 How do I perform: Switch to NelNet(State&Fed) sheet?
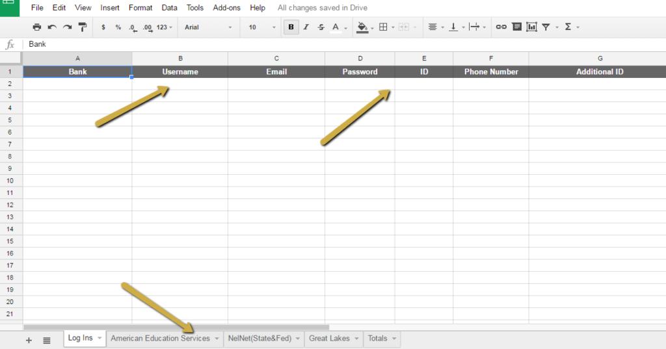pyautogui.click(x=260, y=339)
